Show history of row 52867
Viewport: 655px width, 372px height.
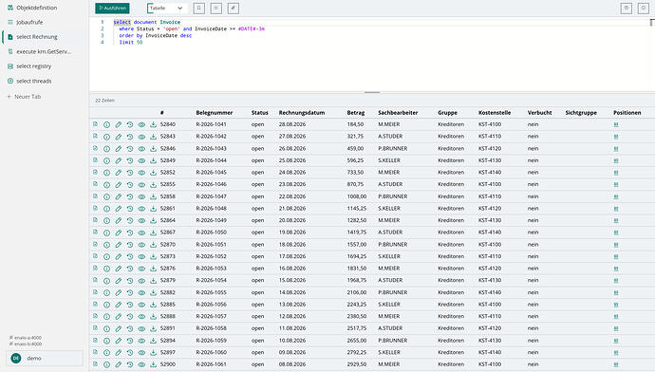(130, 232)
